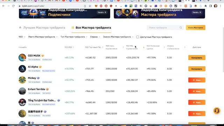
Task: Click the badge icon next to CEO MUSK
Action: [43, 56]
